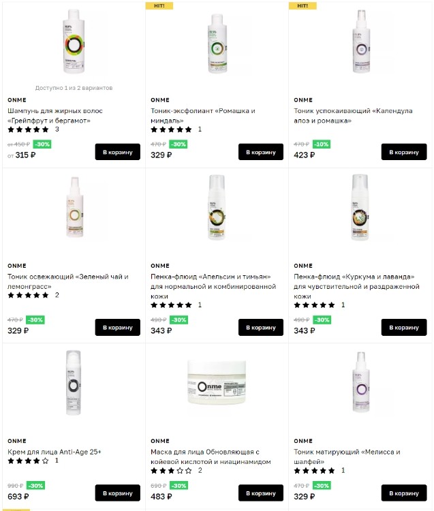Image resolution: width=434 pixels, height=511 pixels.
Task: Open the Onme kojic acid mask jar image
Action: (x=217, y=382)
